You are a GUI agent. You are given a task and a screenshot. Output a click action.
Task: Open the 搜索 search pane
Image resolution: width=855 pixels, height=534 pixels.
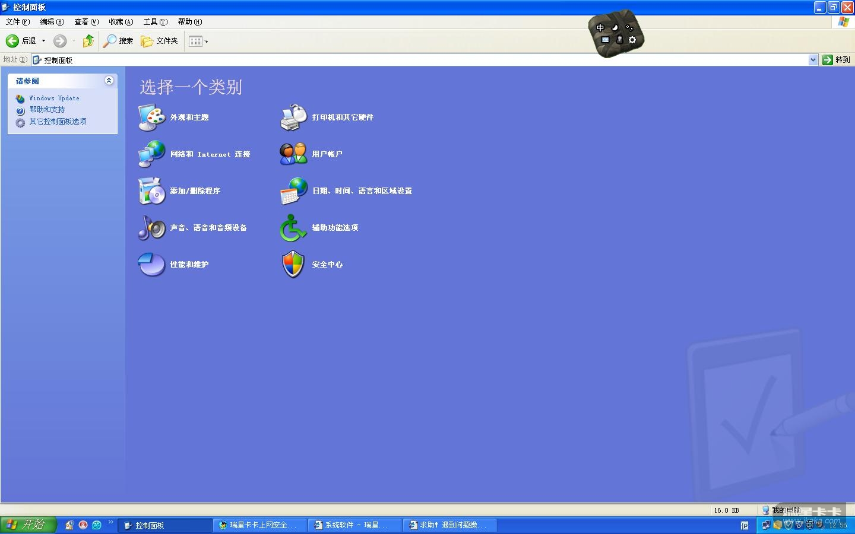coord(118,41)
